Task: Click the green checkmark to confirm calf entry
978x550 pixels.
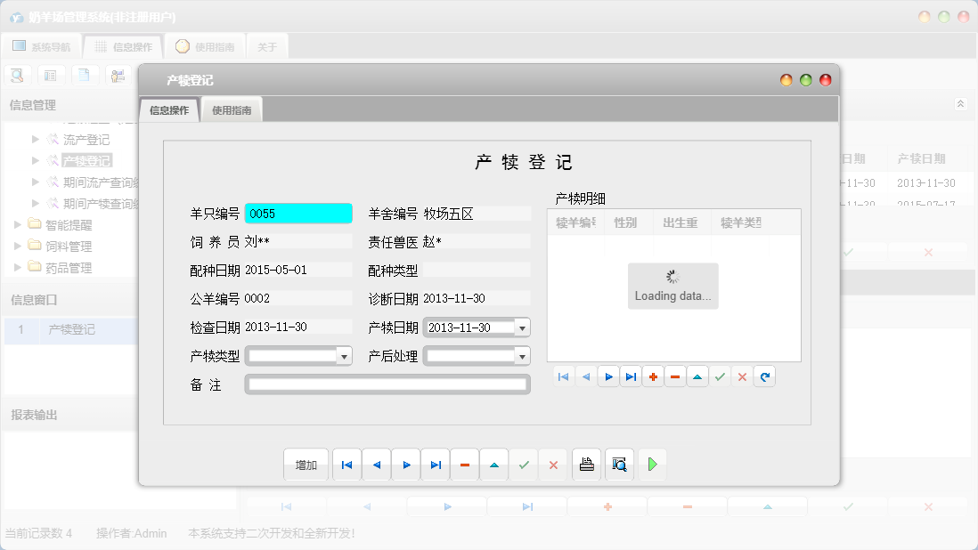Action: point(720,376)
